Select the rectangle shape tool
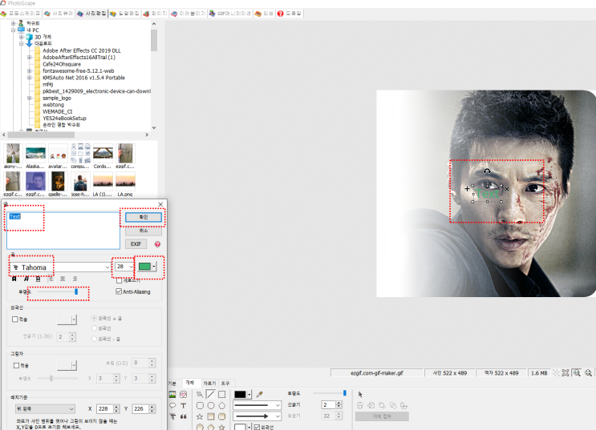596x430 pixels. pos(221,395)
